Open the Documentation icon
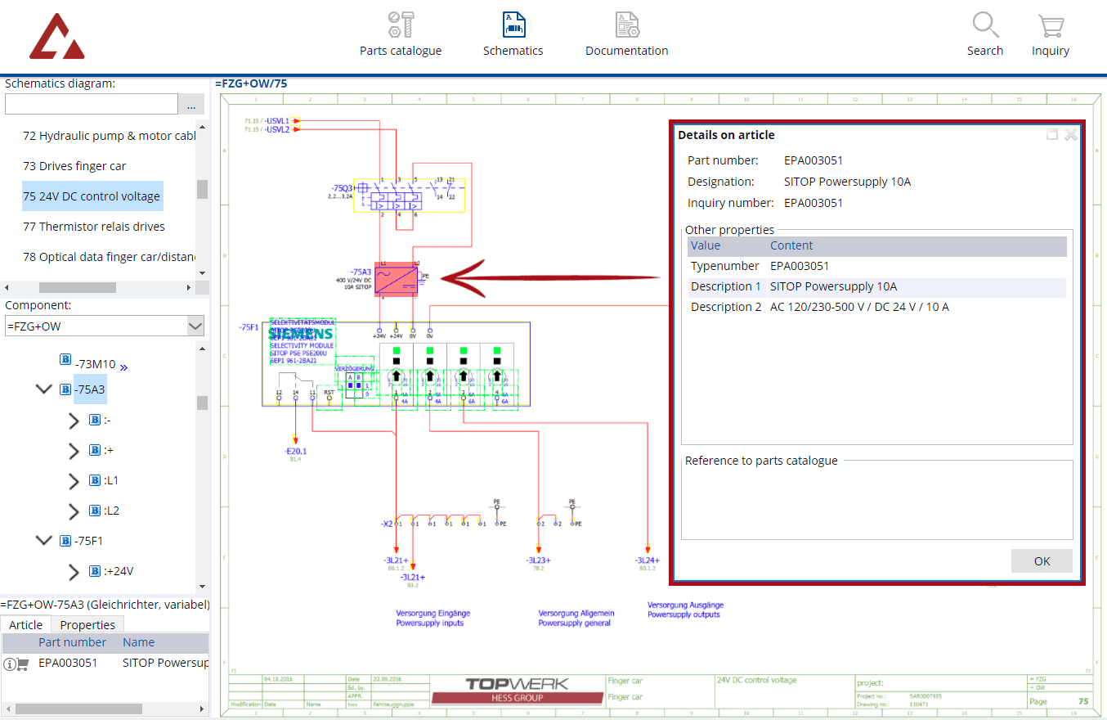 point(626,25)
